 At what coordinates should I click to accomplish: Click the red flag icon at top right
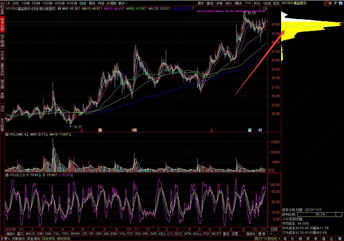point(331,3)
